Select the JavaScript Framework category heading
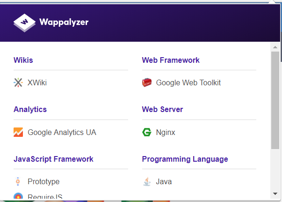This screenshot has width=282, height=202. click(x=53, y=159)
